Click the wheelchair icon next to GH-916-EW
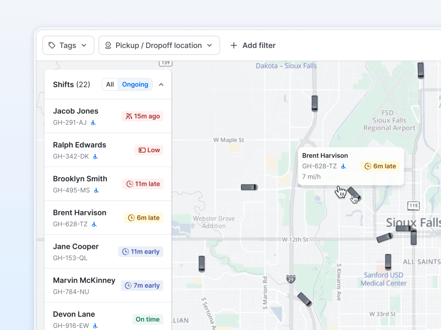This screenshot has width=441, height=330. pos(96,326)
